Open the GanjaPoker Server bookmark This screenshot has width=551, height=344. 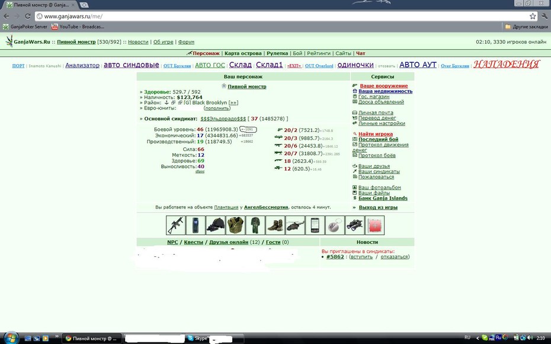point(25,27)
